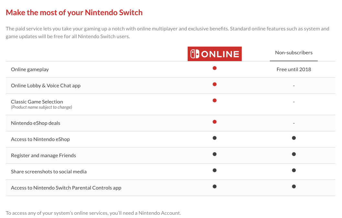Click the 'Online gameplay' row label
Image resolution: width=342 pixels, height=218 pixels.
30,69
